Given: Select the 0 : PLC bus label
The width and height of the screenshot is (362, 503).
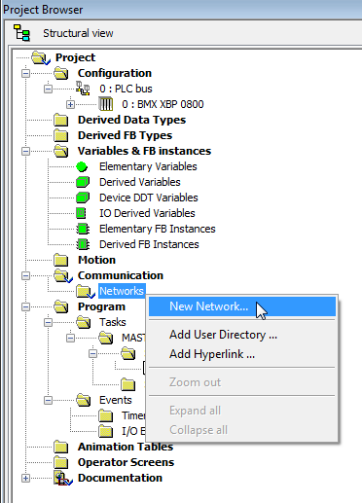Looking at the screenshot, I should coord(126,89).
